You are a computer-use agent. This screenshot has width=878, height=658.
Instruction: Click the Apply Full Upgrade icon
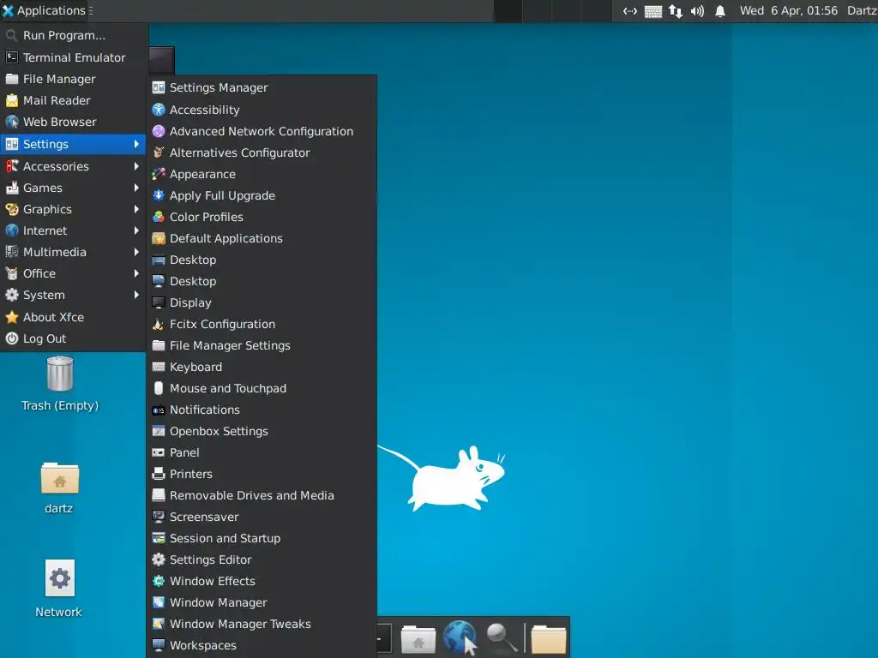pos(159,195)
